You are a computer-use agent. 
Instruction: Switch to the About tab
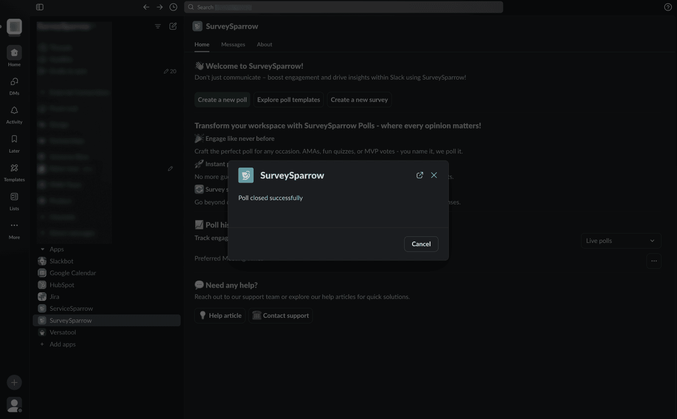coord(264,44)
